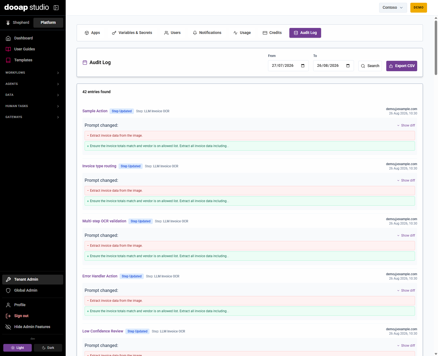Expand the Workflows section
The height and width of the screenshot is (356, 438).
coord(33,73)
